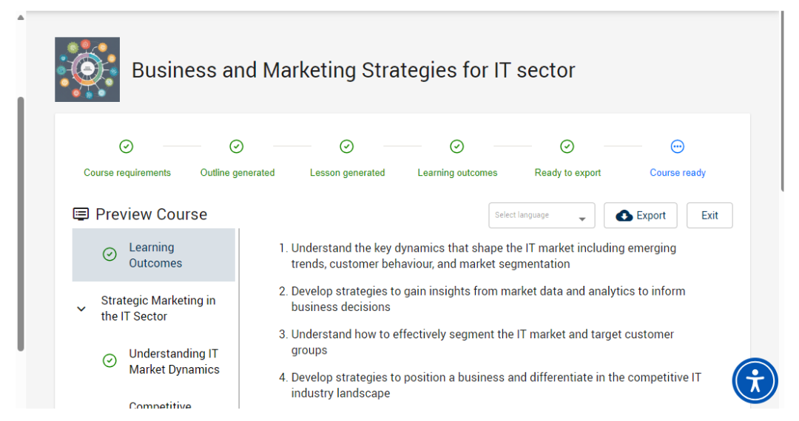Viewport: 799px width, 421px height.
Task: Select Strategic Marketing in the IT Sector
Action: tap(158, 308)
